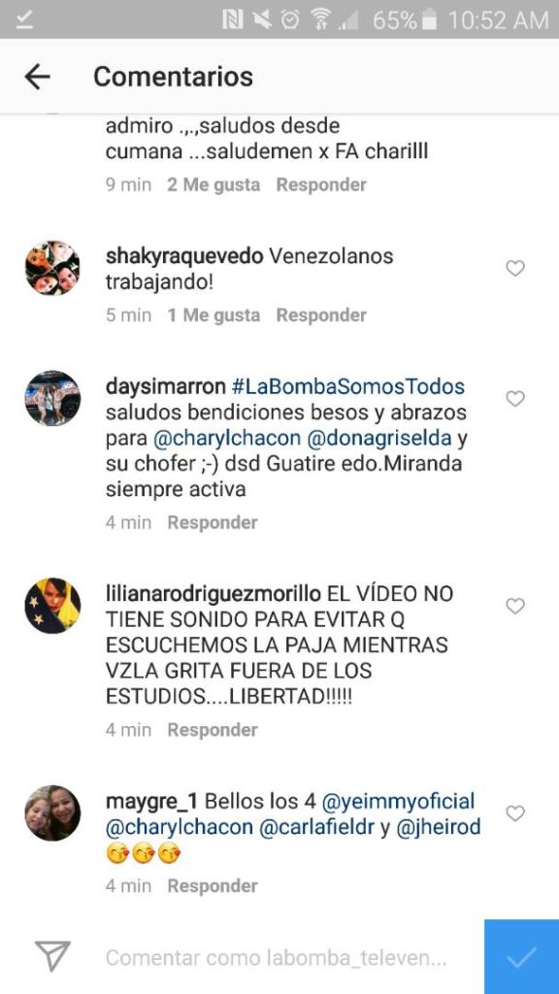Focus the 'Comentar como labomba_televen' field
Screen dimensions: 559x994
[277, 958]
